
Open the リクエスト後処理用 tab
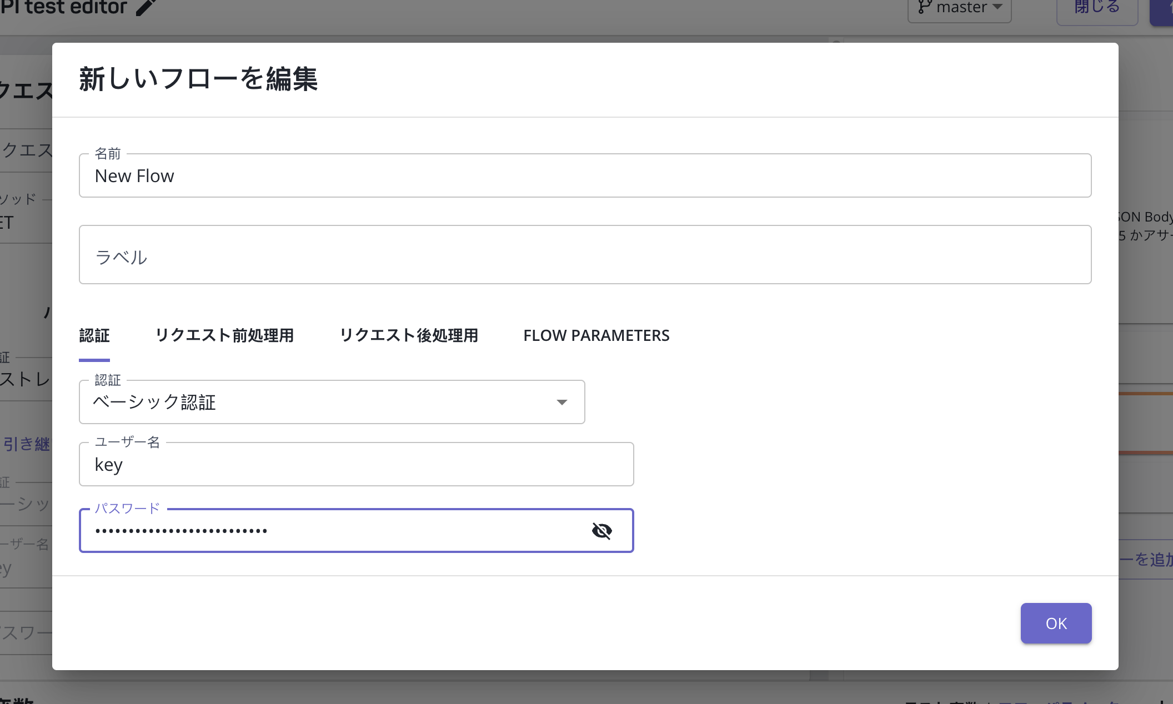click(x=409, y=335)
